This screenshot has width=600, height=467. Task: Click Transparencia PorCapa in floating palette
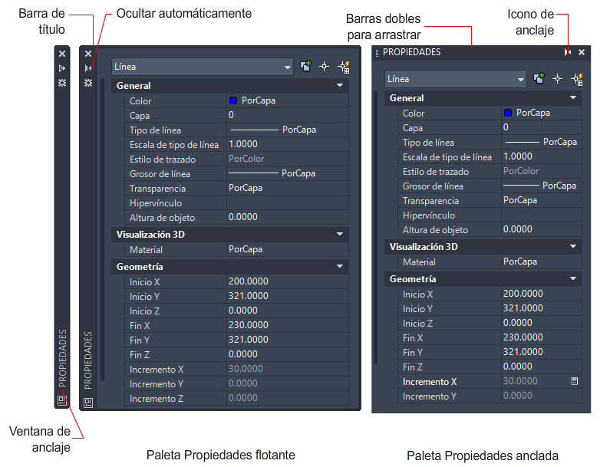tap(288, 188)
